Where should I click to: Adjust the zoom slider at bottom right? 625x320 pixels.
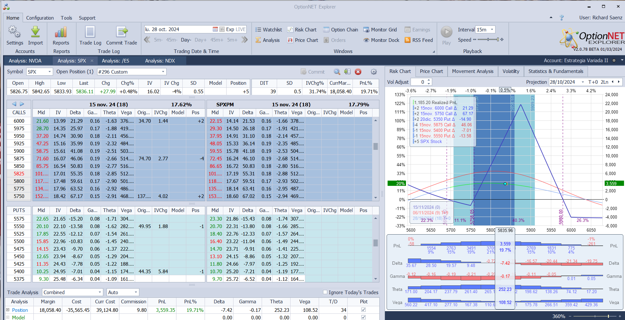595,316
